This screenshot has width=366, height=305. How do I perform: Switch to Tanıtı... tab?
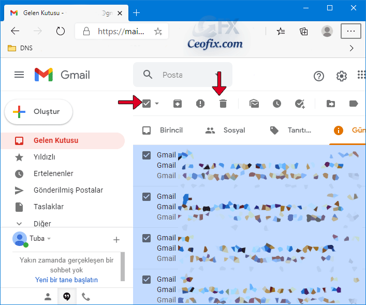click(290, 130)
